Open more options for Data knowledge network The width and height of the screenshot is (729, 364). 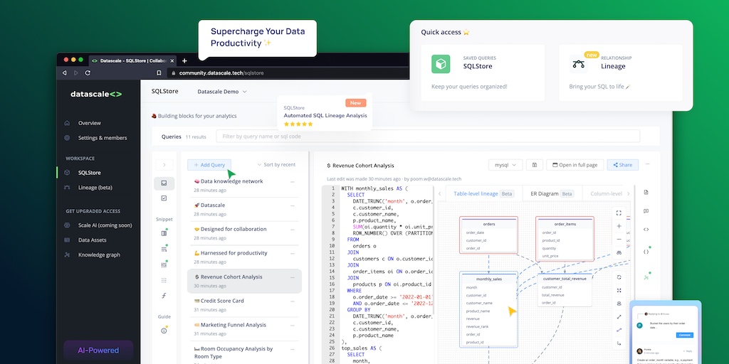click(293, 181)
